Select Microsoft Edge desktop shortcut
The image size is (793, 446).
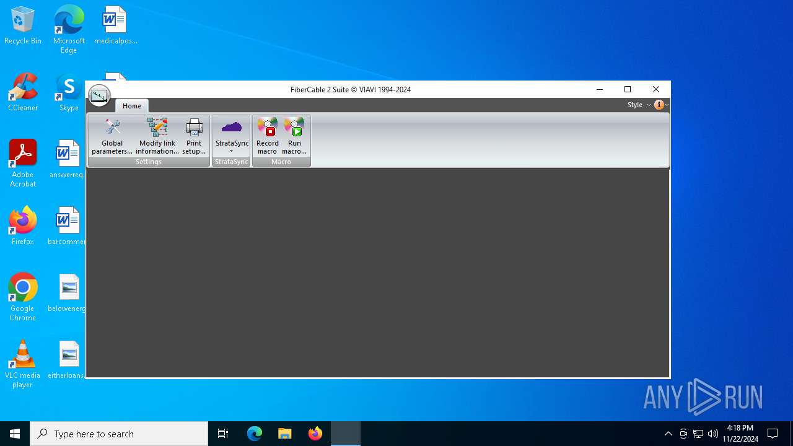pyautogui.click(x=69, y=30)
